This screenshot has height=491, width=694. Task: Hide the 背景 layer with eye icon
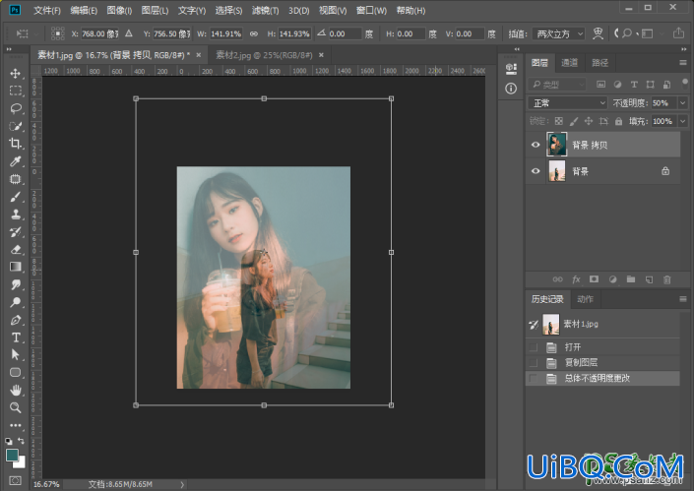pos(536,171)
